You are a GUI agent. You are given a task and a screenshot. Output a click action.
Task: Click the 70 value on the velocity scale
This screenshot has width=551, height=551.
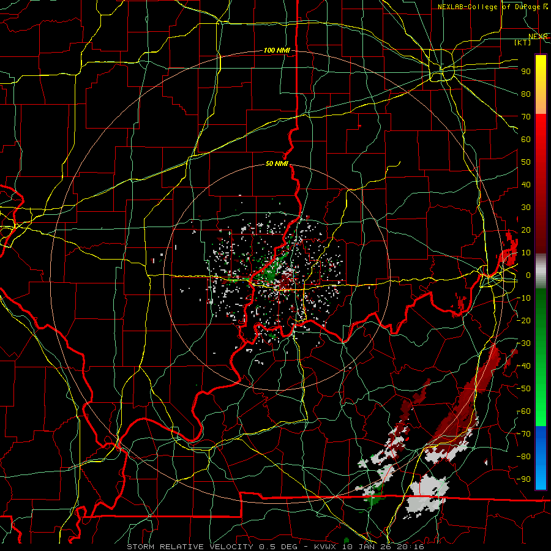(526, 117)
